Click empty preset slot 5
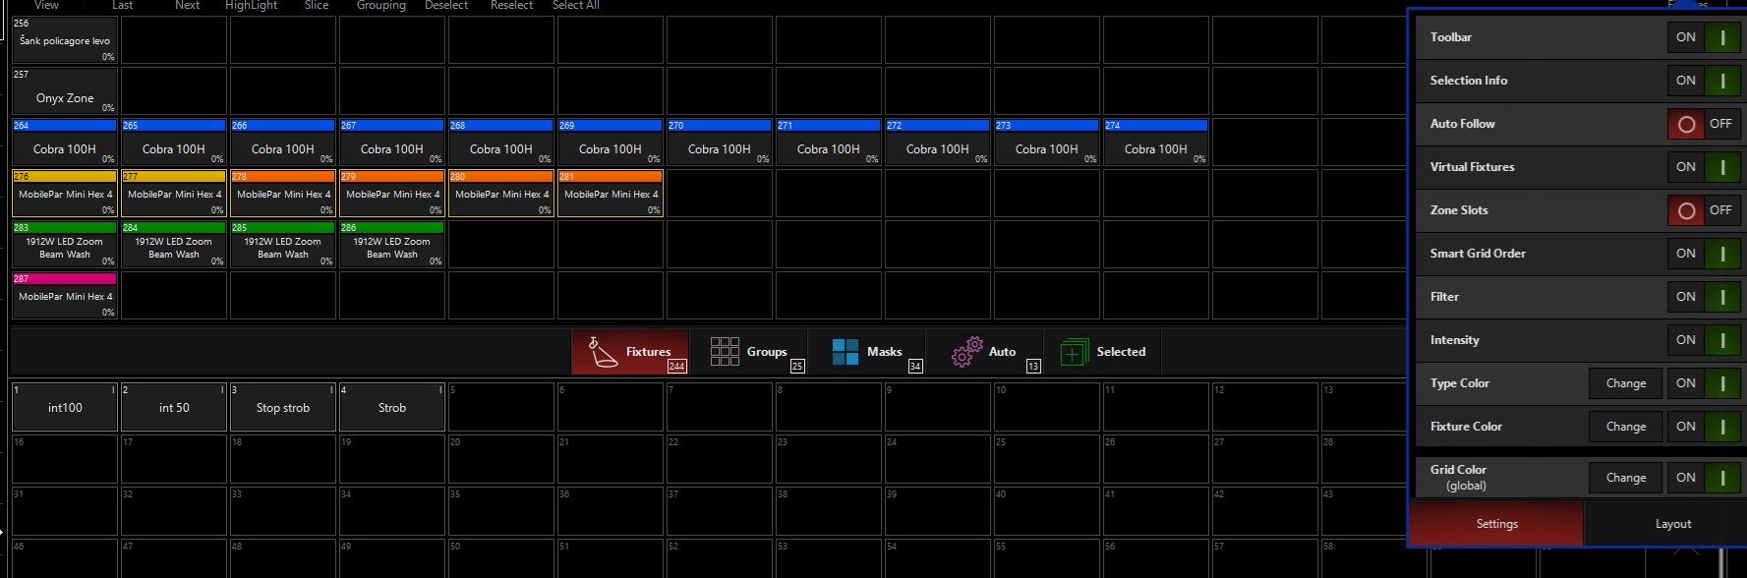Screen dimensions: 1747x578 click(x=501, y=407)
